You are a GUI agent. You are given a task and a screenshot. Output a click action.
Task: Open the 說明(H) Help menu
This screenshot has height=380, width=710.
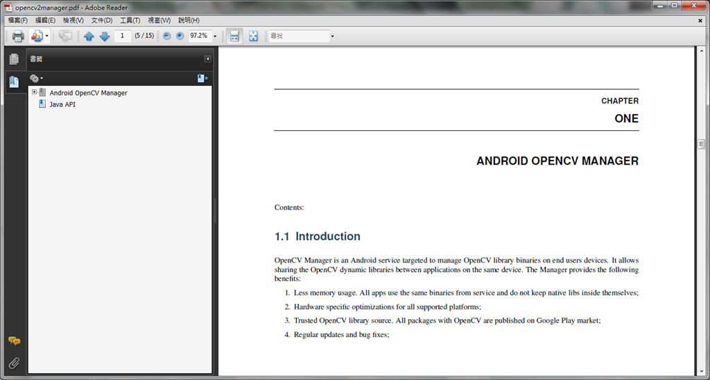point(189,20)
